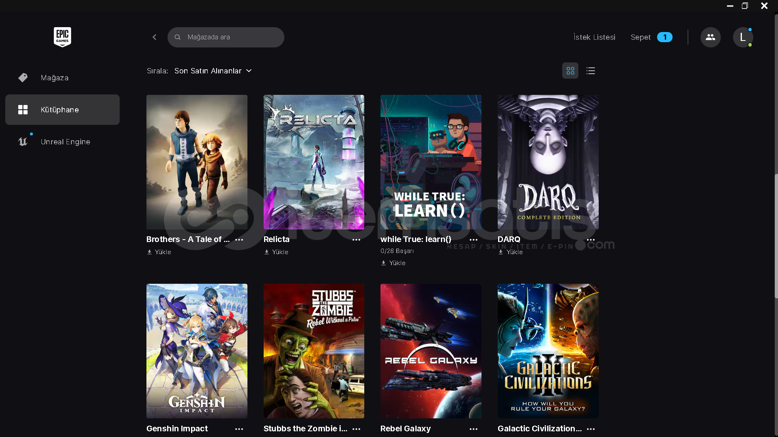Open İstek Listesi
Screen dimensions: 778x437
594,37
